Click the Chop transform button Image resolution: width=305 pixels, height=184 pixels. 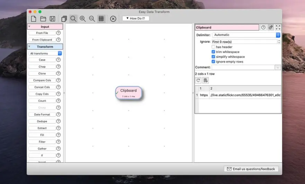pyautogui.click(x=42, y=67)
